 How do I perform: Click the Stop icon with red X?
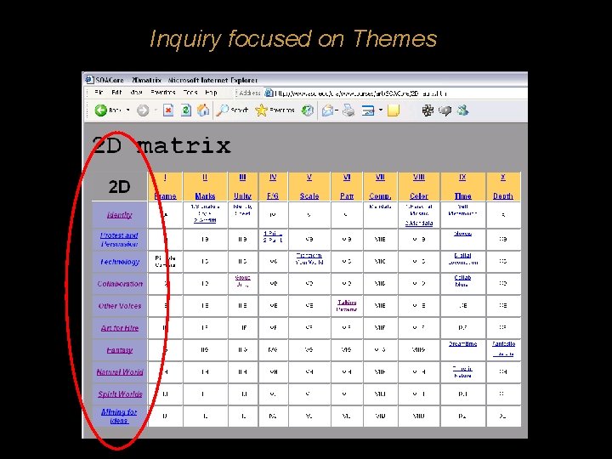tap(168, 110)
